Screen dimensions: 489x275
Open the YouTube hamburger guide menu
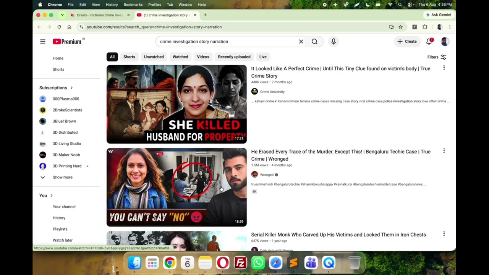(x=42, y=42)
